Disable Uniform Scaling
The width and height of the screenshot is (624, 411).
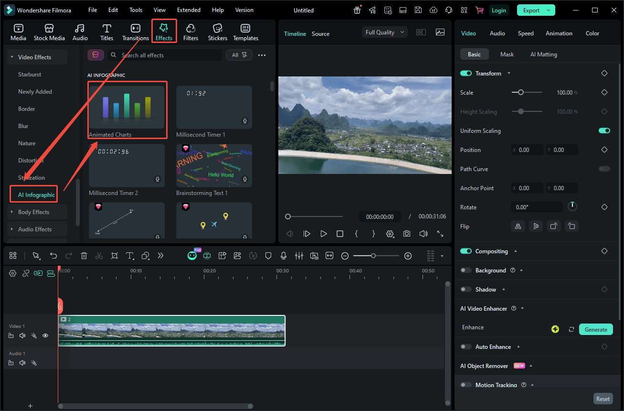(604, 130)
